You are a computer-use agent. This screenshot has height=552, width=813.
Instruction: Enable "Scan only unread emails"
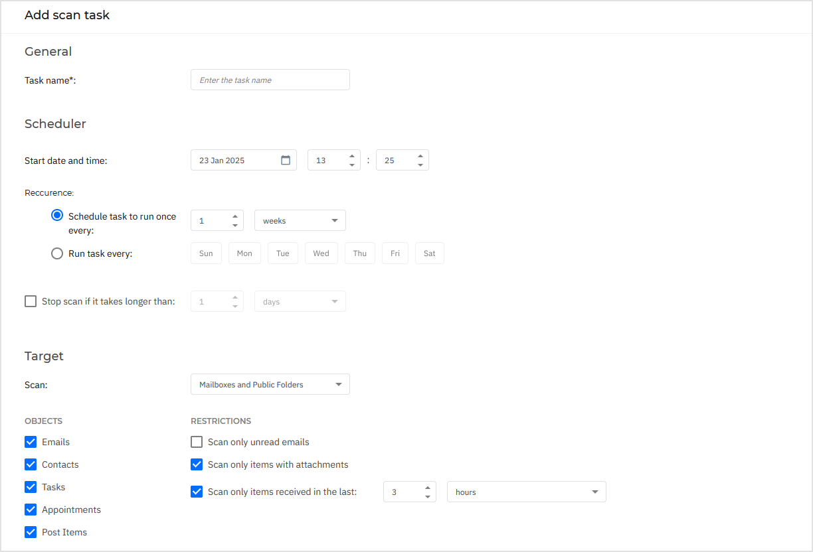point(197,442)
